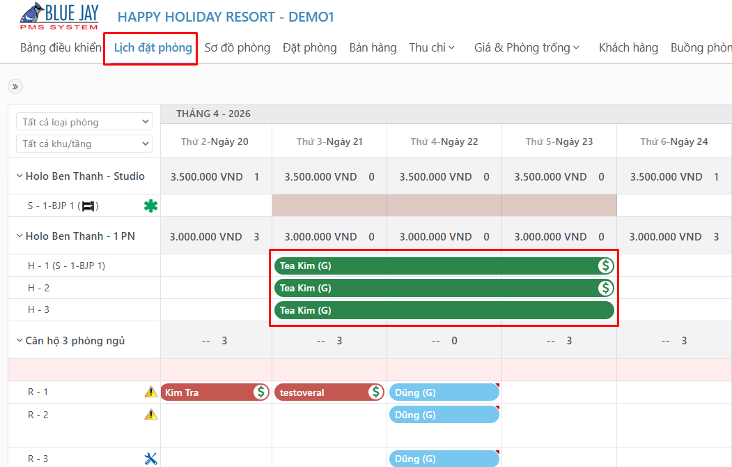Open the Giá & Phòng trống menu

(527, 47)
